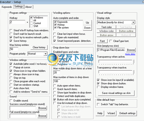Enable Start on windows startup
The image size is (144, 121).
pos(11,85)
